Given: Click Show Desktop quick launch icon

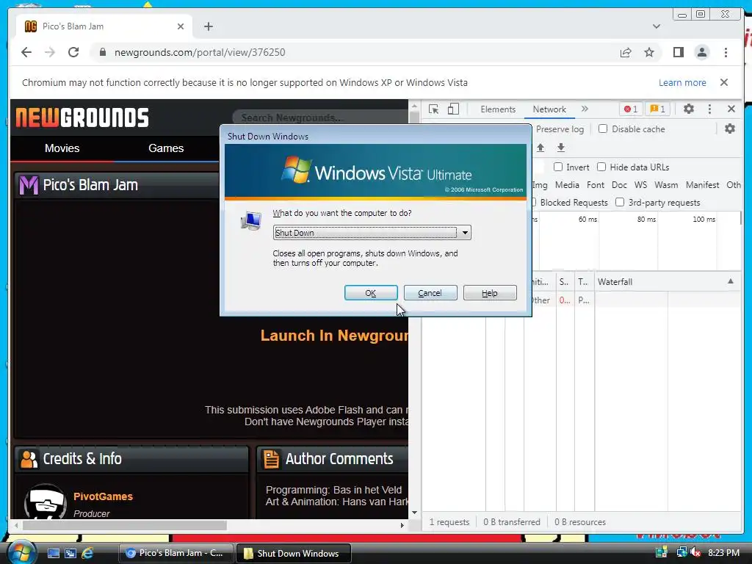Looking at the screenshot, I should coord(53,553).
